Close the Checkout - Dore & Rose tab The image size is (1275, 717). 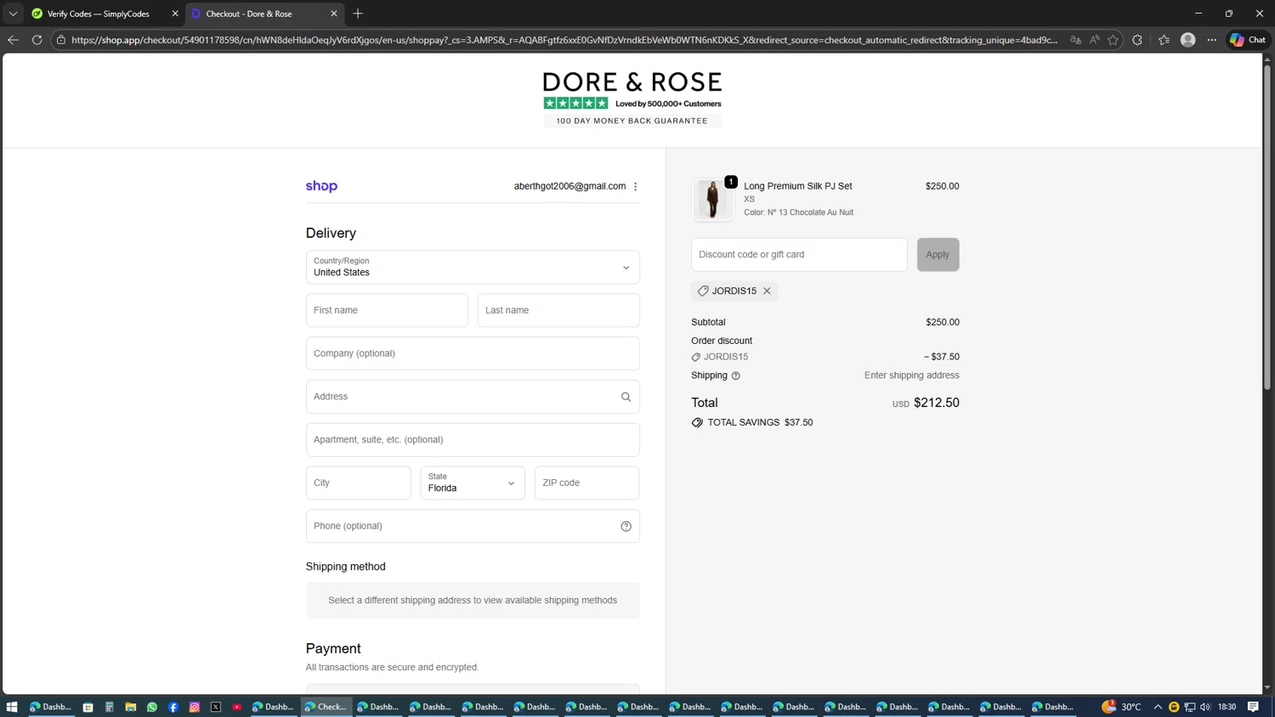click(x=334, y=14)
